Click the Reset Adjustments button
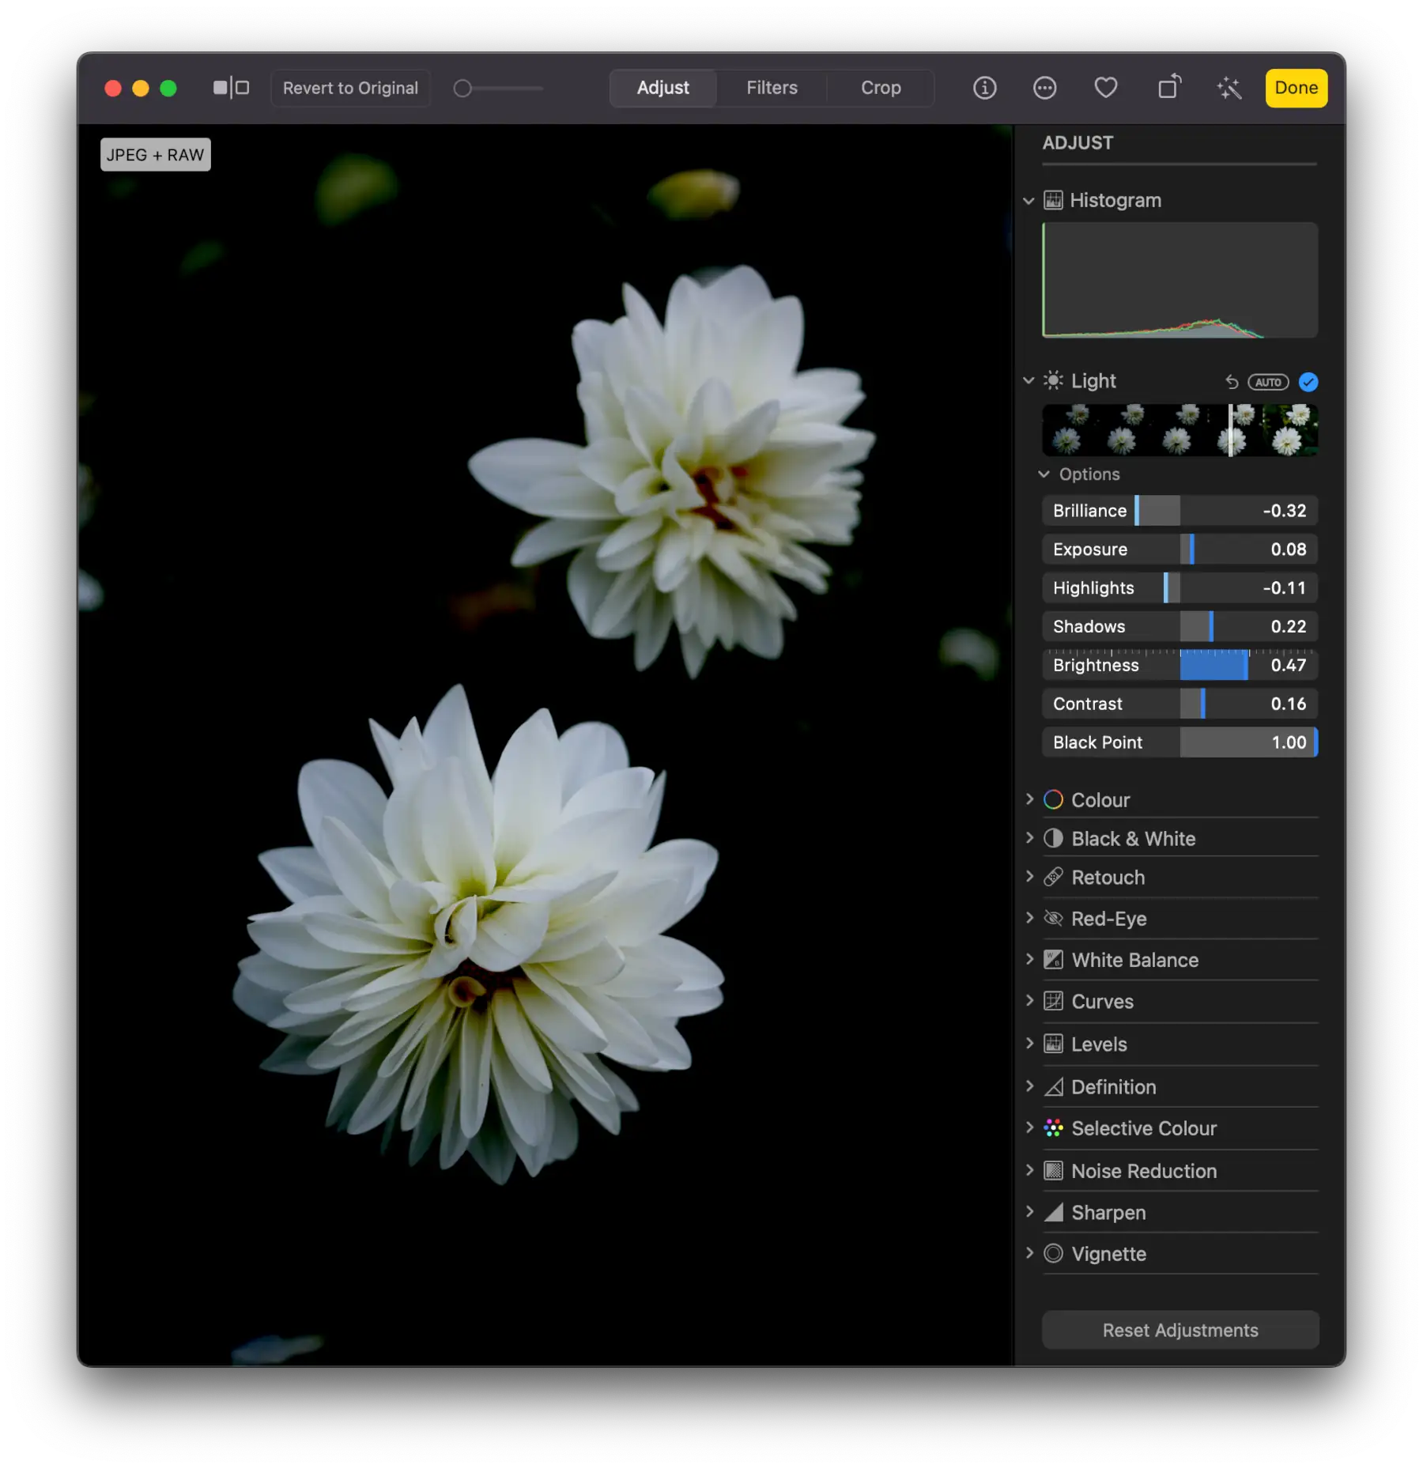The image size is (1423, 1469). 1180,1330
